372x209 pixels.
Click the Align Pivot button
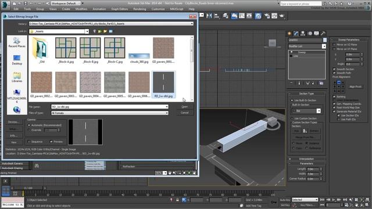pyautogui.click(x=355, y=87)
